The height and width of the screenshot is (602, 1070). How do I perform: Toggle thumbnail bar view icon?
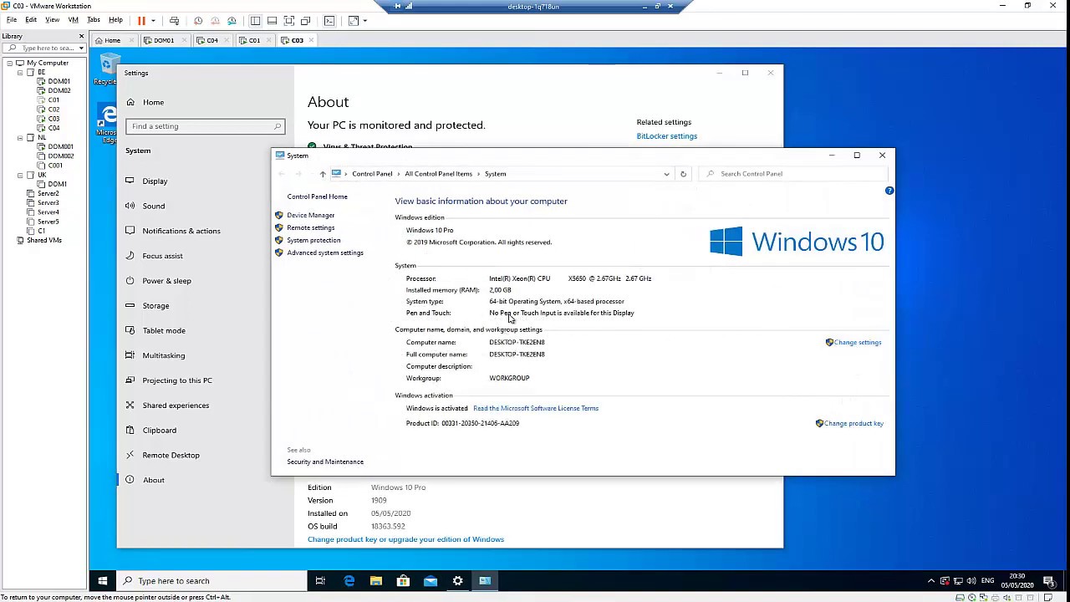point(273,20)
